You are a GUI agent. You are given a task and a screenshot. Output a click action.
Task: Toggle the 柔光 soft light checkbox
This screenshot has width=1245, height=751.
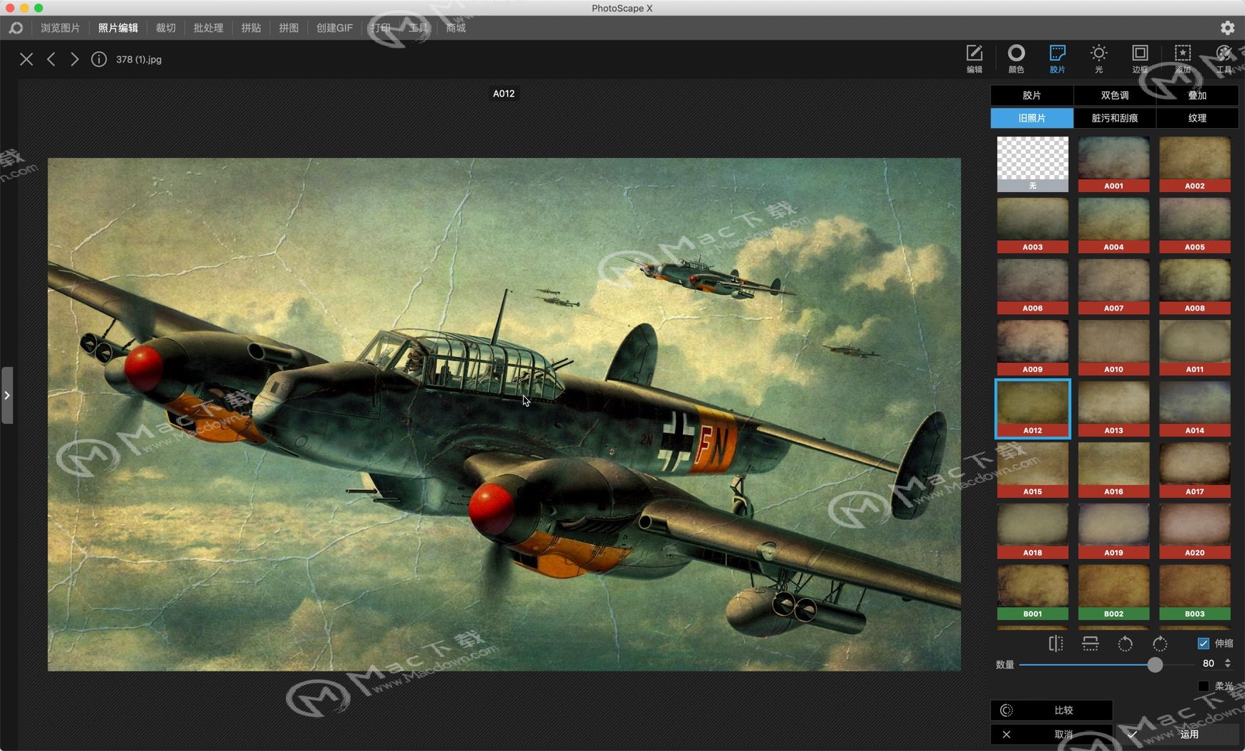coord(1203,686)
